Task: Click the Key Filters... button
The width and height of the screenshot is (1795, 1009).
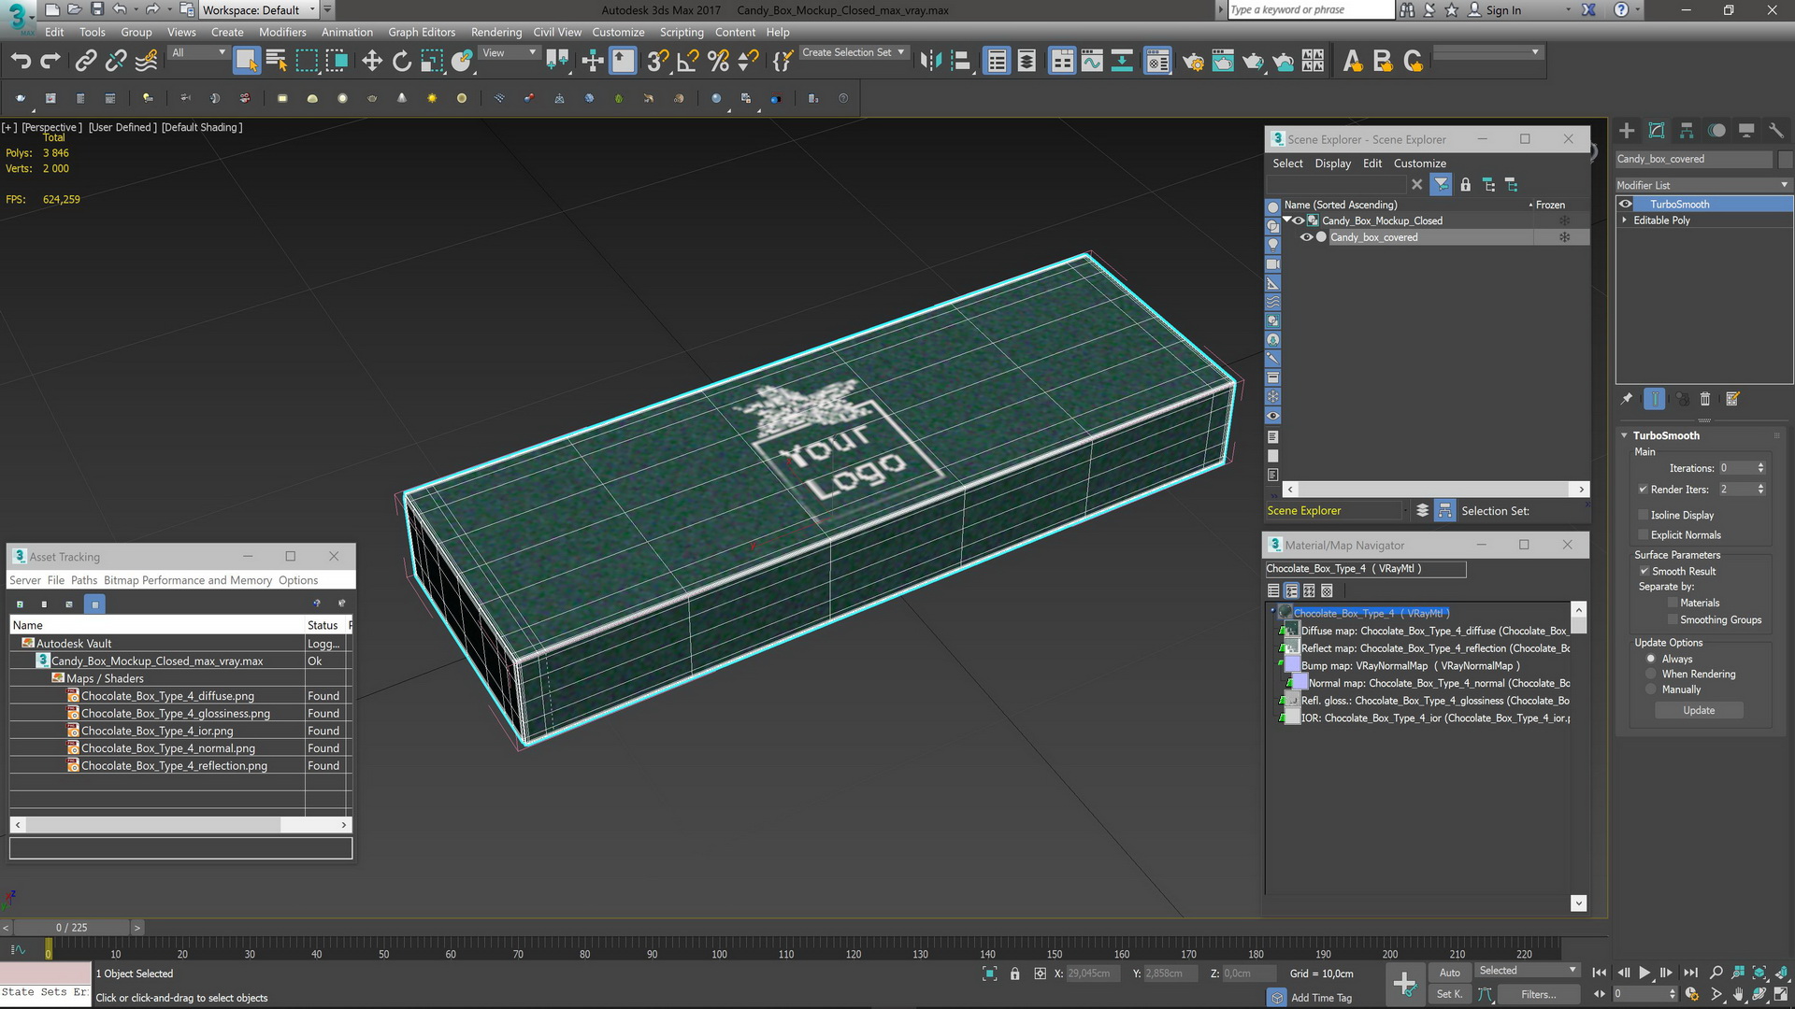Action: pyautogui.click(x=1538, y=994)
